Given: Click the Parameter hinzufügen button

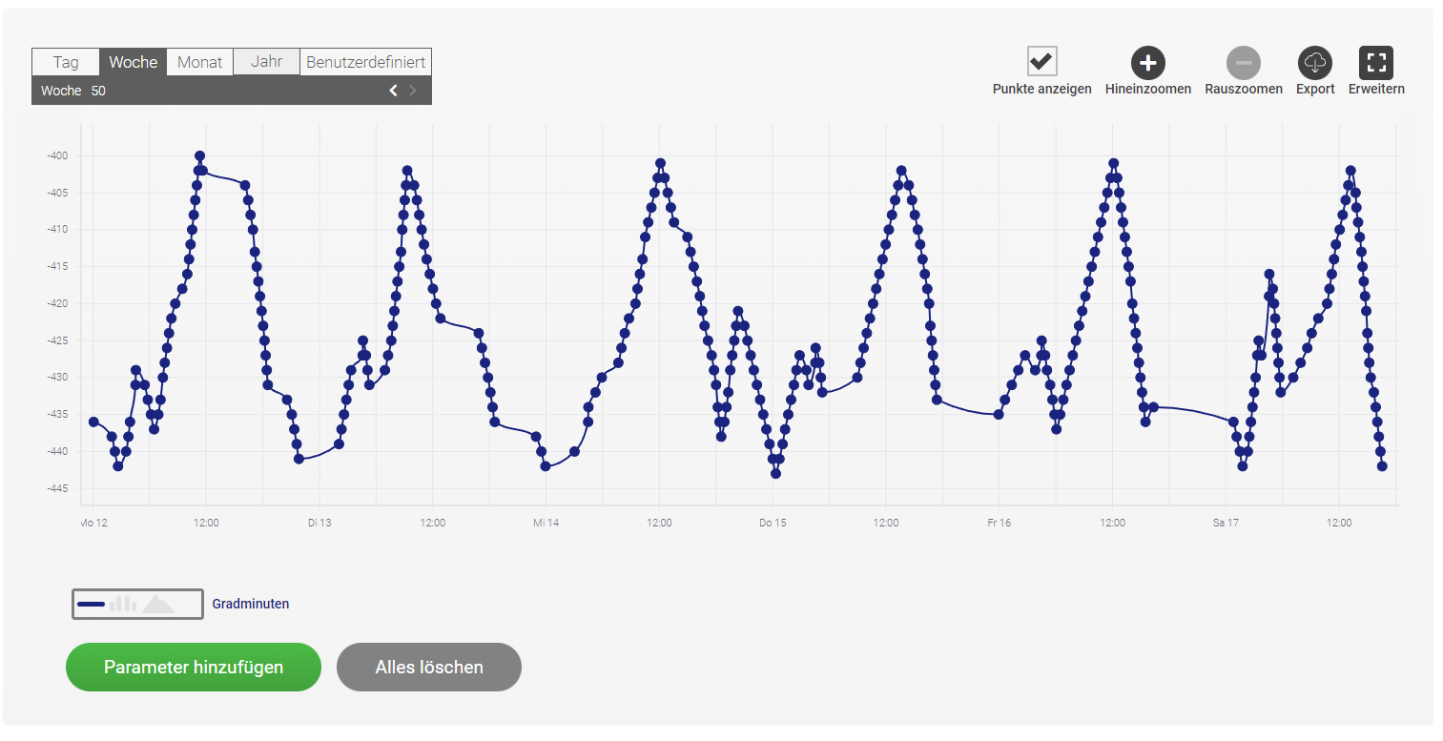Looking at the screenshot, I should [x=194, y=667].
